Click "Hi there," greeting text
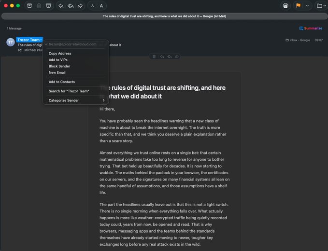Screen dimensions: 328x251 [107, 109]
